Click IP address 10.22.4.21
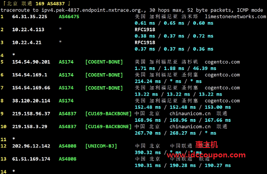This screenshot has height=174, width=267. [x=27, y=42]
